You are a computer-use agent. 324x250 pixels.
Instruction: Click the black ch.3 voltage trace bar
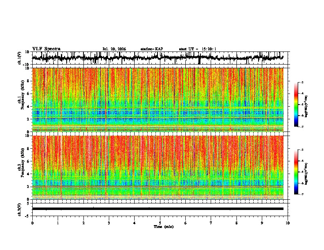click(x=158, y=209)
